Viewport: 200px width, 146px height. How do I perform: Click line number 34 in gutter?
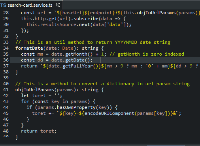[x=6, y=48]
